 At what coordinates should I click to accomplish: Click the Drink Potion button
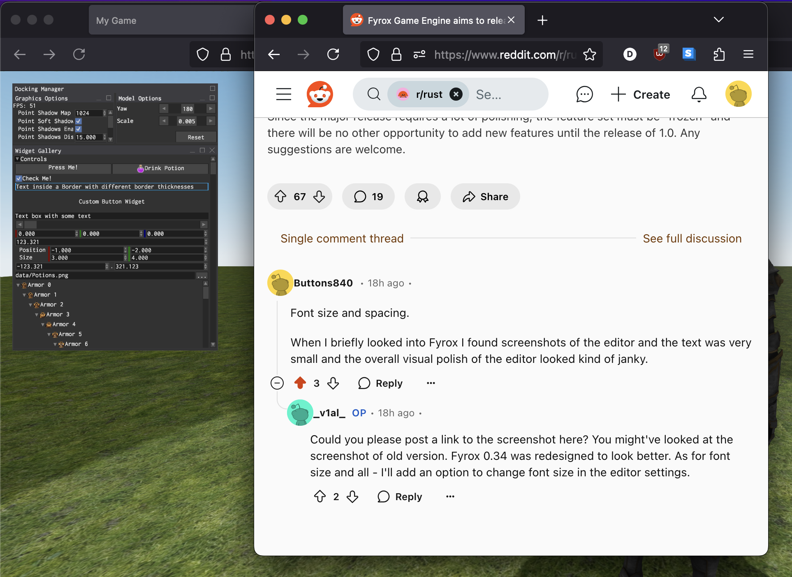(x=160, y=168)
